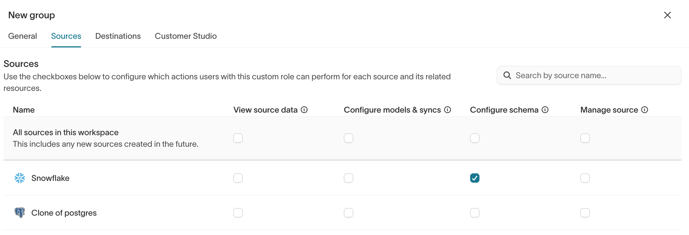Click the Postgres elephant icon
Screen dimensions: 689x235
(19, 213)
